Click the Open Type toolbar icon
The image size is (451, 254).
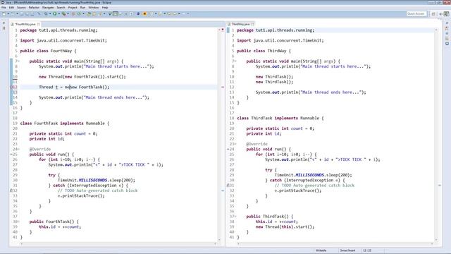89,14
